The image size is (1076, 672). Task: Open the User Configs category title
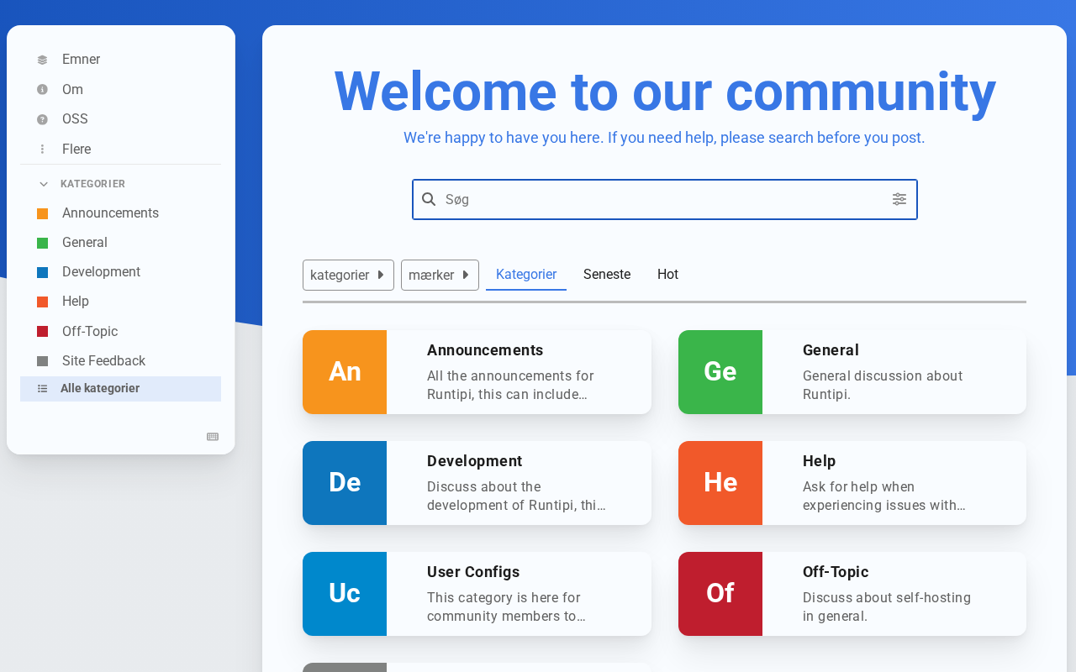click(x=473, y=572)
